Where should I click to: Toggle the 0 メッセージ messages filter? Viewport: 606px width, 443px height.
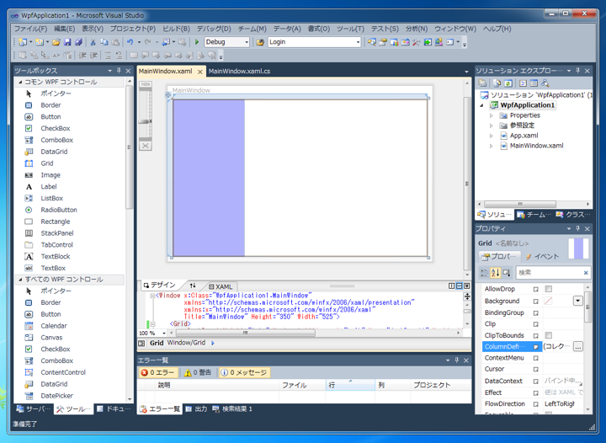[244, 372]
